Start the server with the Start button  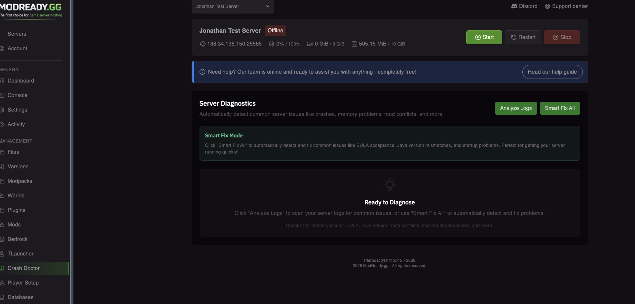coord(484,37)
